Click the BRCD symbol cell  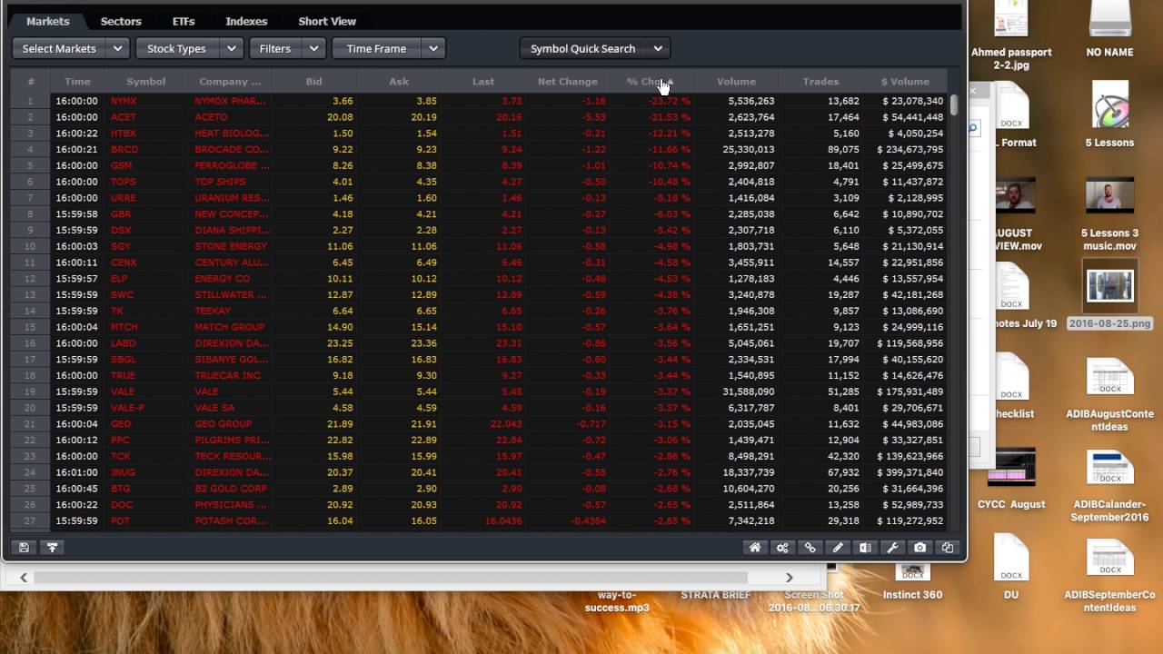(124, 149)
